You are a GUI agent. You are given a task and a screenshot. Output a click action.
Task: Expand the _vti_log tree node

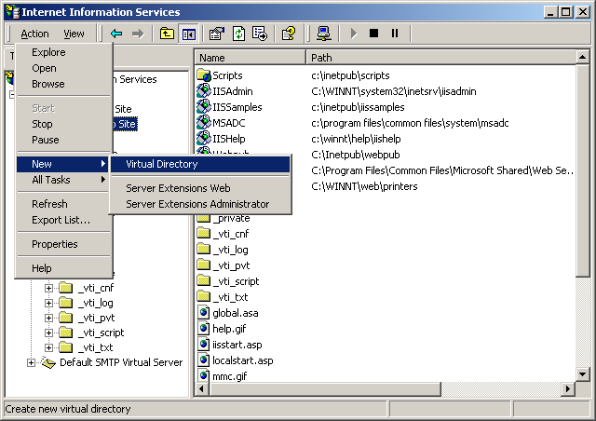(48, 303)
